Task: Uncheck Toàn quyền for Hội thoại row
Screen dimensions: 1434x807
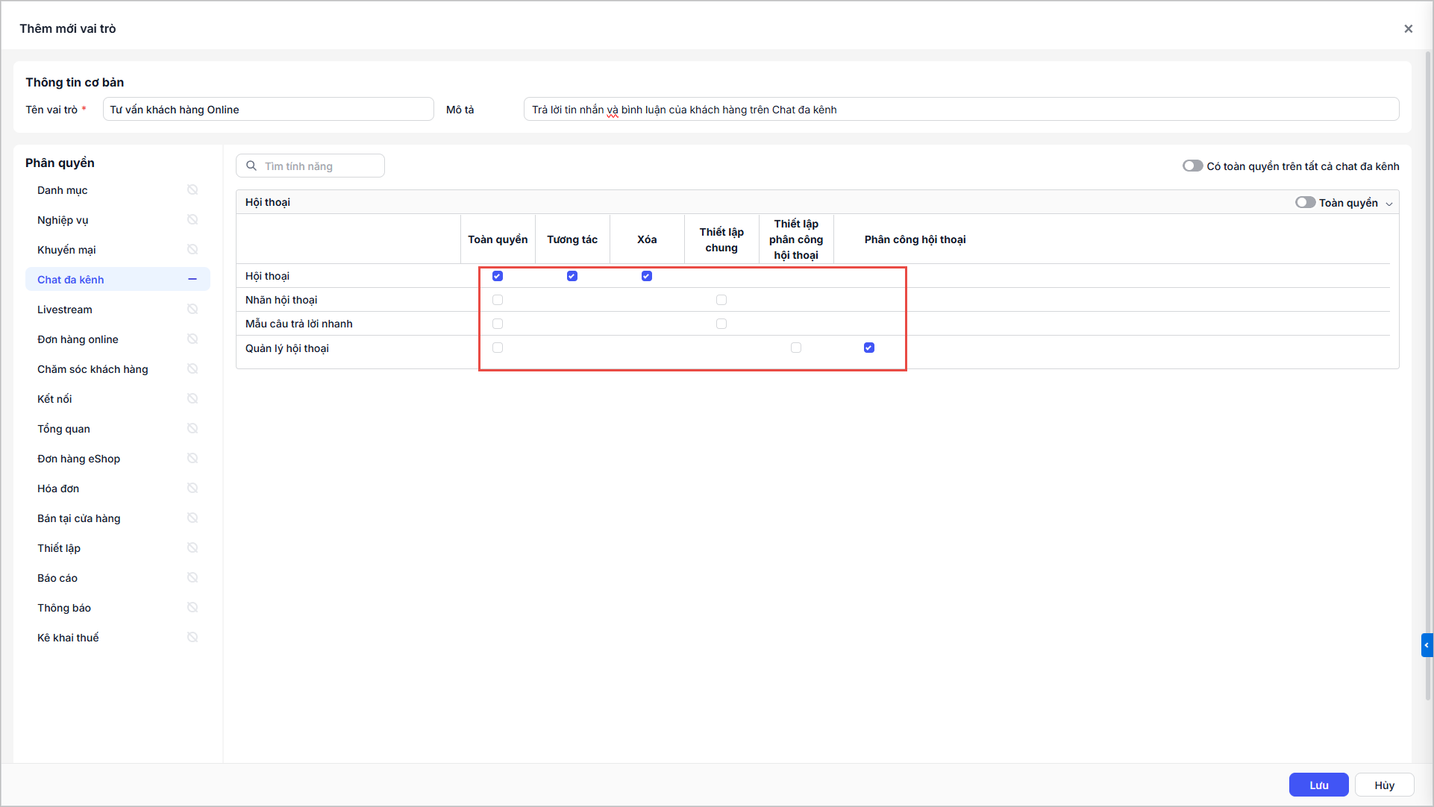Action: (x=498, y=276)
